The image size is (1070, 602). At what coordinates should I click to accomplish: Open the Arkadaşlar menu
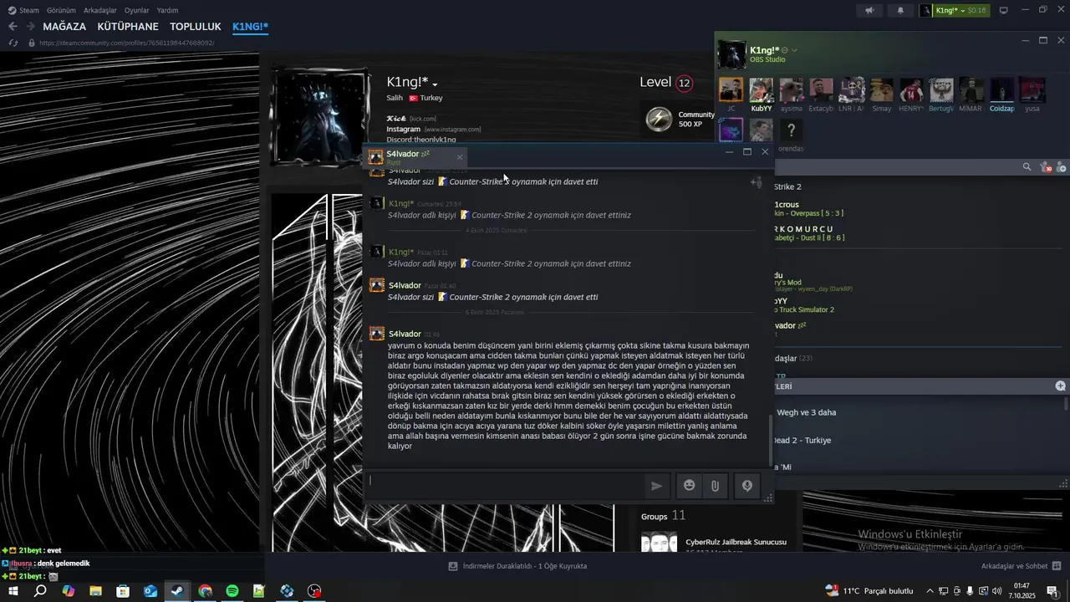pos(100,10)
